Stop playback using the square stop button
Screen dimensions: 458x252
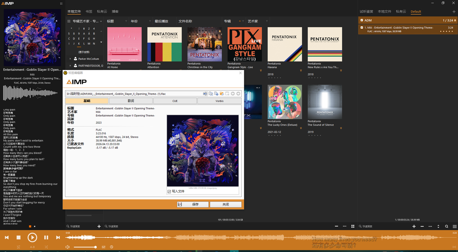pyautogui.click(x=19, y=237)
